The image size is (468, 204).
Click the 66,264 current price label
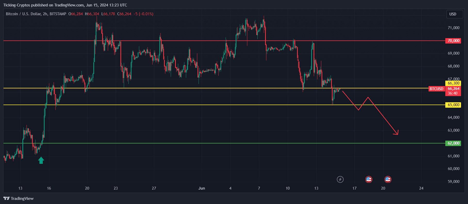click(453, 89)
